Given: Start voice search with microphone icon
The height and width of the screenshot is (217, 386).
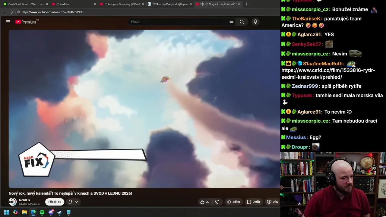Looking at the screenshot, I should point(255,22).
